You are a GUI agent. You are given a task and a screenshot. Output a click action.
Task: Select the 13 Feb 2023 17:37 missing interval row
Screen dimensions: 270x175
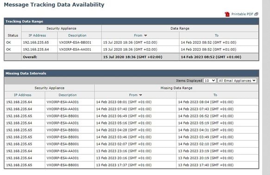[x=132, y=165]
